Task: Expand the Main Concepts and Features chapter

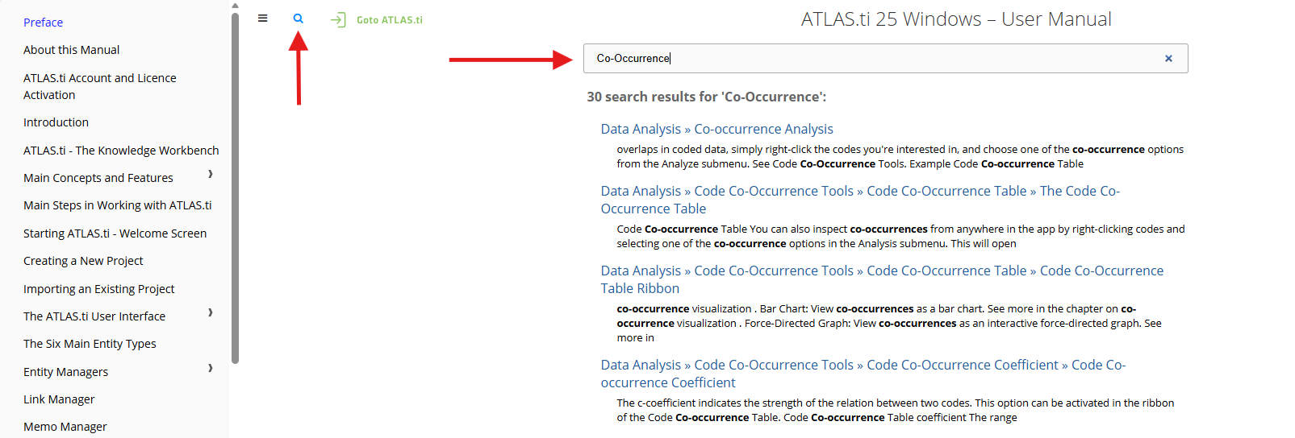Action: click(211, 174)
